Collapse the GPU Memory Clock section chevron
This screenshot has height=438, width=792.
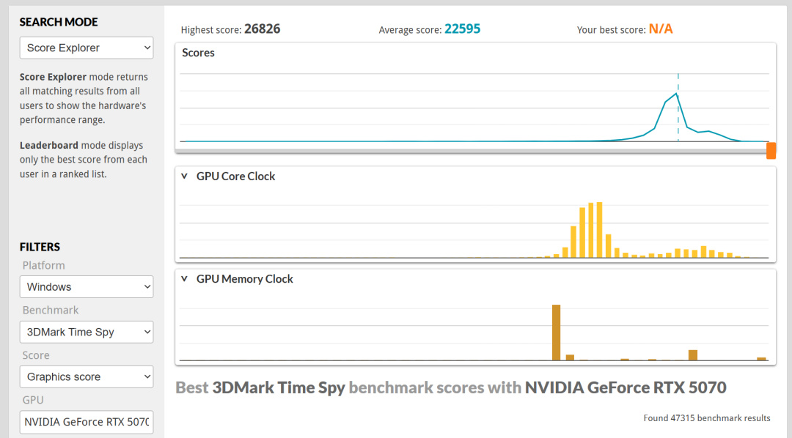184,278
